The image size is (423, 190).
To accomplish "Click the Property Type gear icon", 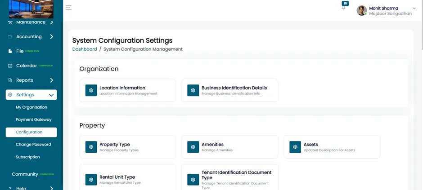I will [x=91, y=147].
